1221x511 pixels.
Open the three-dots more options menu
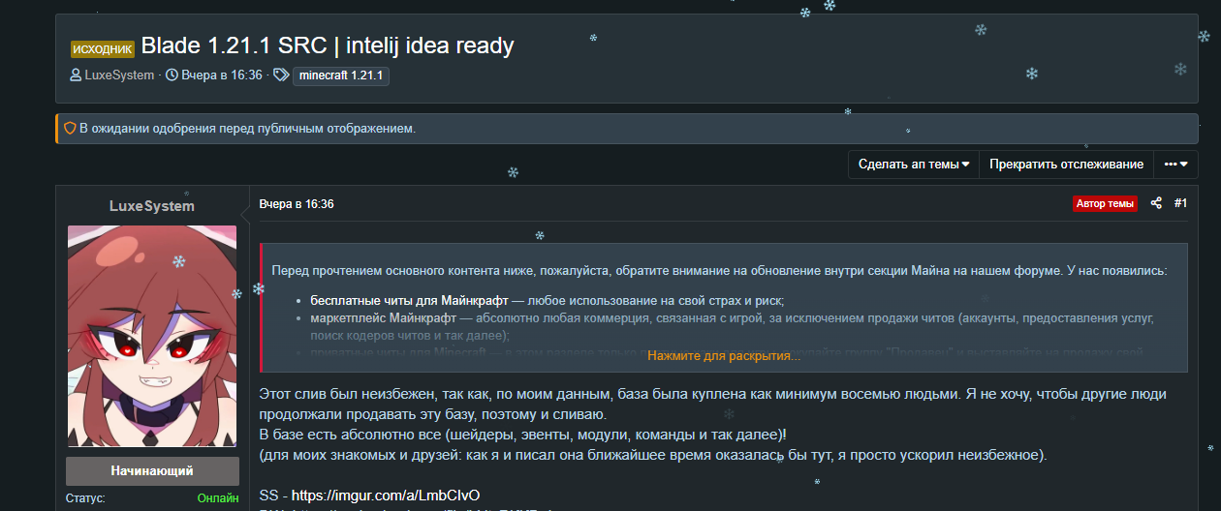tap(1175, 165)
